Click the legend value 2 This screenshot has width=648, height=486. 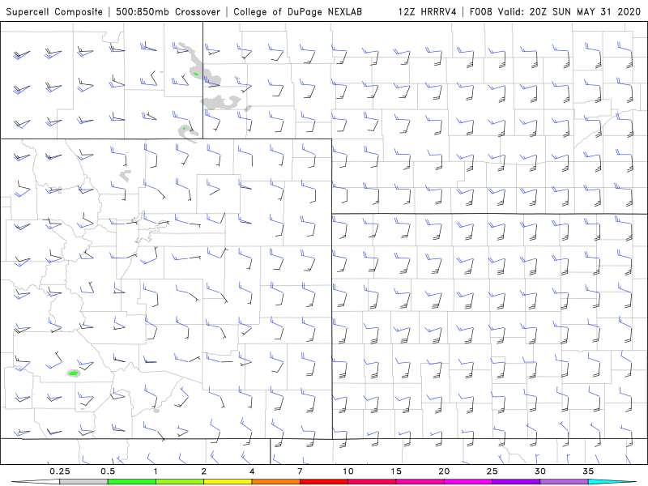204,471
